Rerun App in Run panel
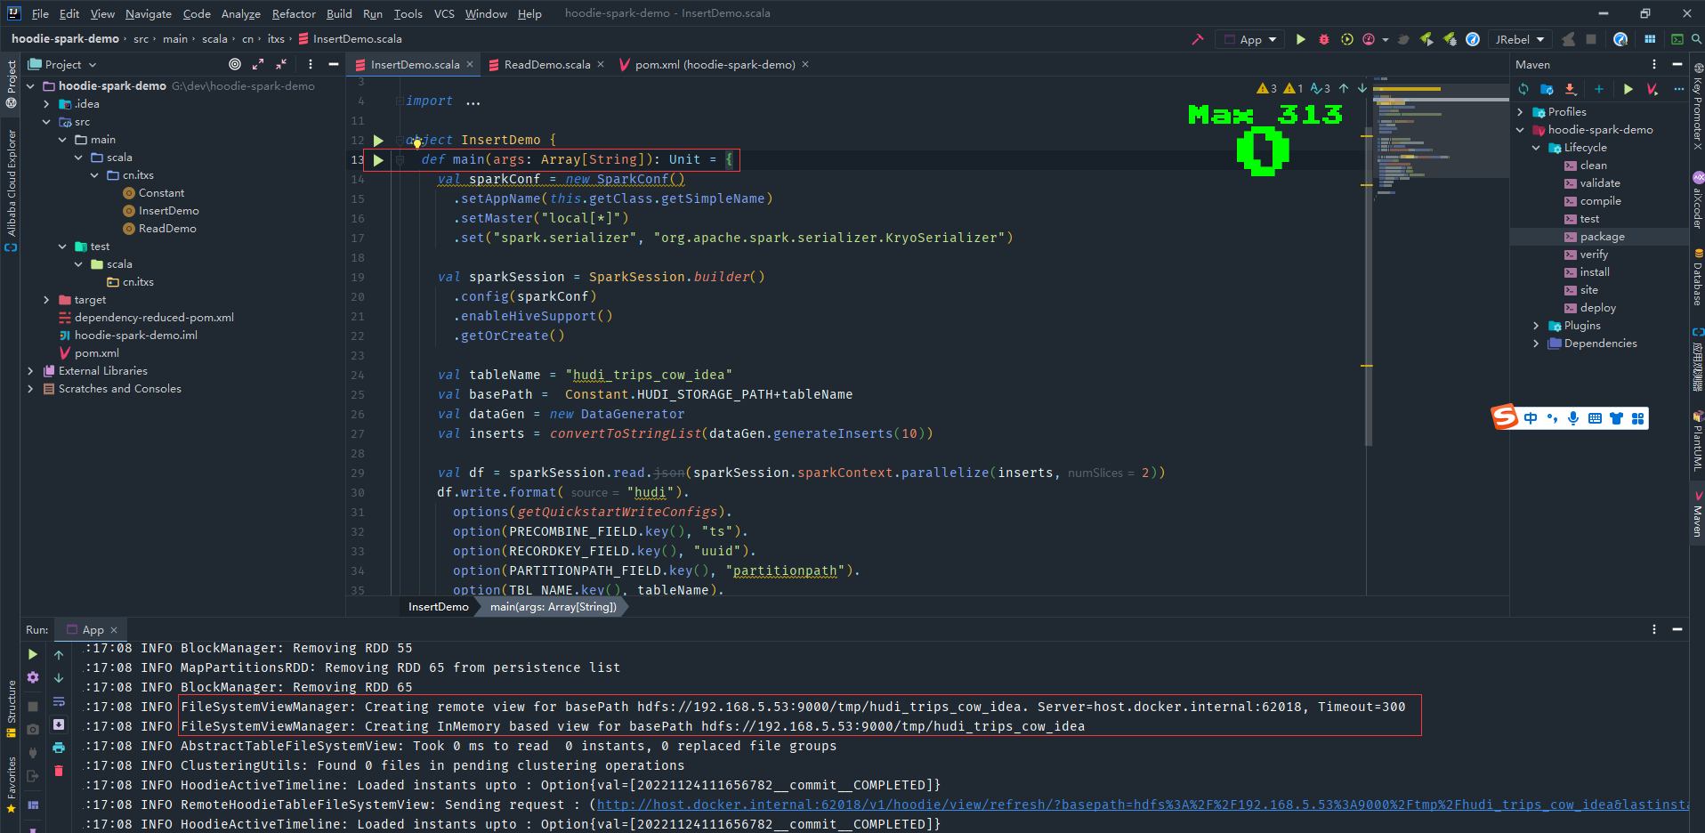The image size is (1705, 833). coord(33,654)
